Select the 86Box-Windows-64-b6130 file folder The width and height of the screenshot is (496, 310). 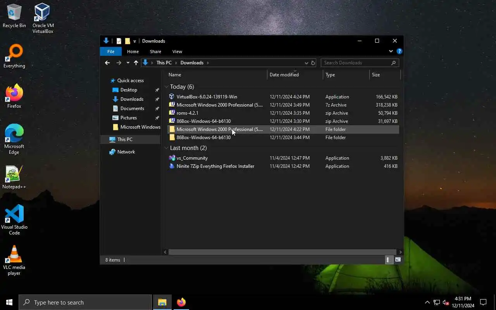tap(283, 138)
